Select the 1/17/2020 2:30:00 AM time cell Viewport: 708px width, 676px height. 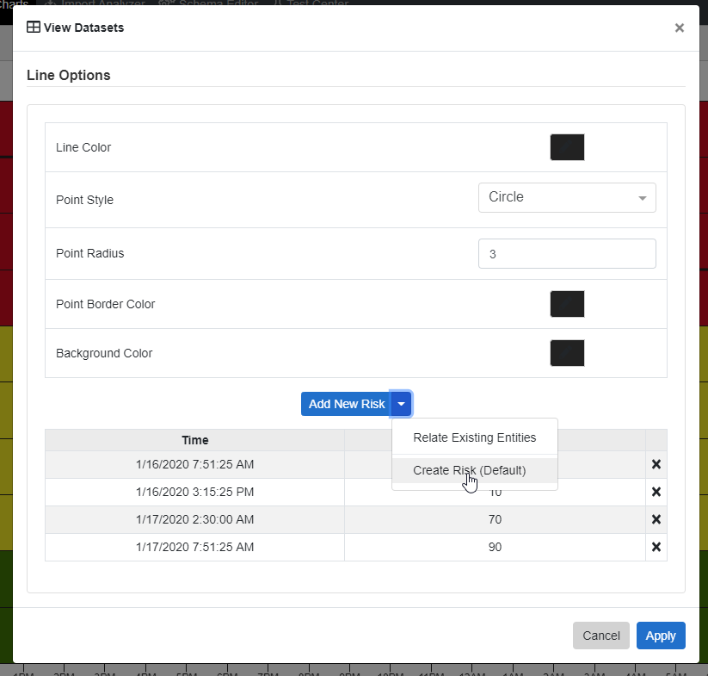point(195,519)
